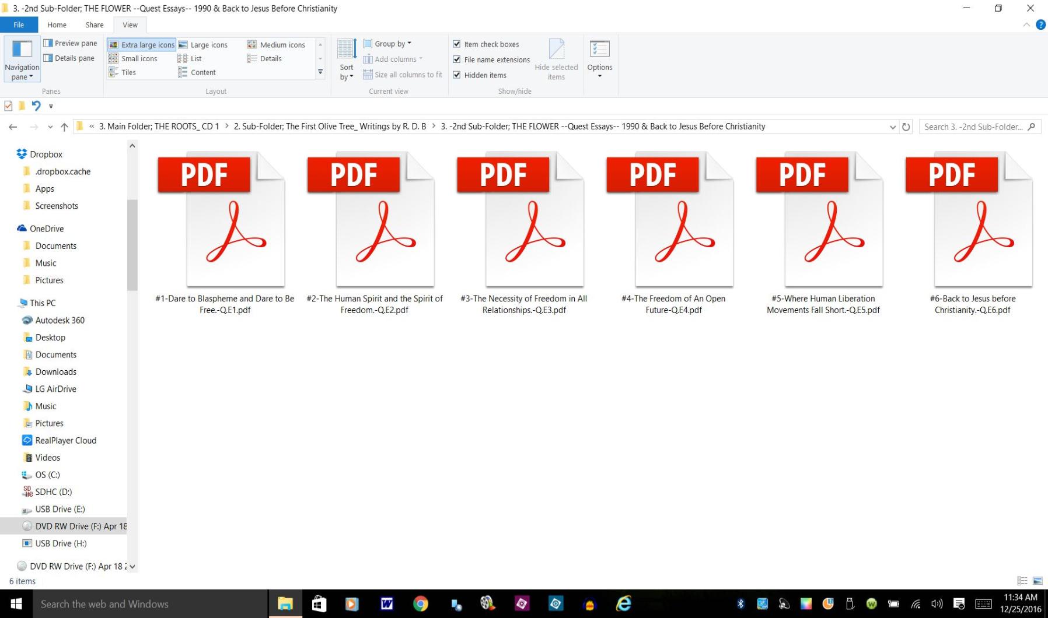This screenshot has width=1048, height=618.
Task: Switch to large thumbnails view in status bar
Action: pos(1037,581)
